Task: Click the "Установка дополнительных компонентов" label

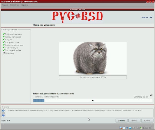Action: tap(54, 94)
